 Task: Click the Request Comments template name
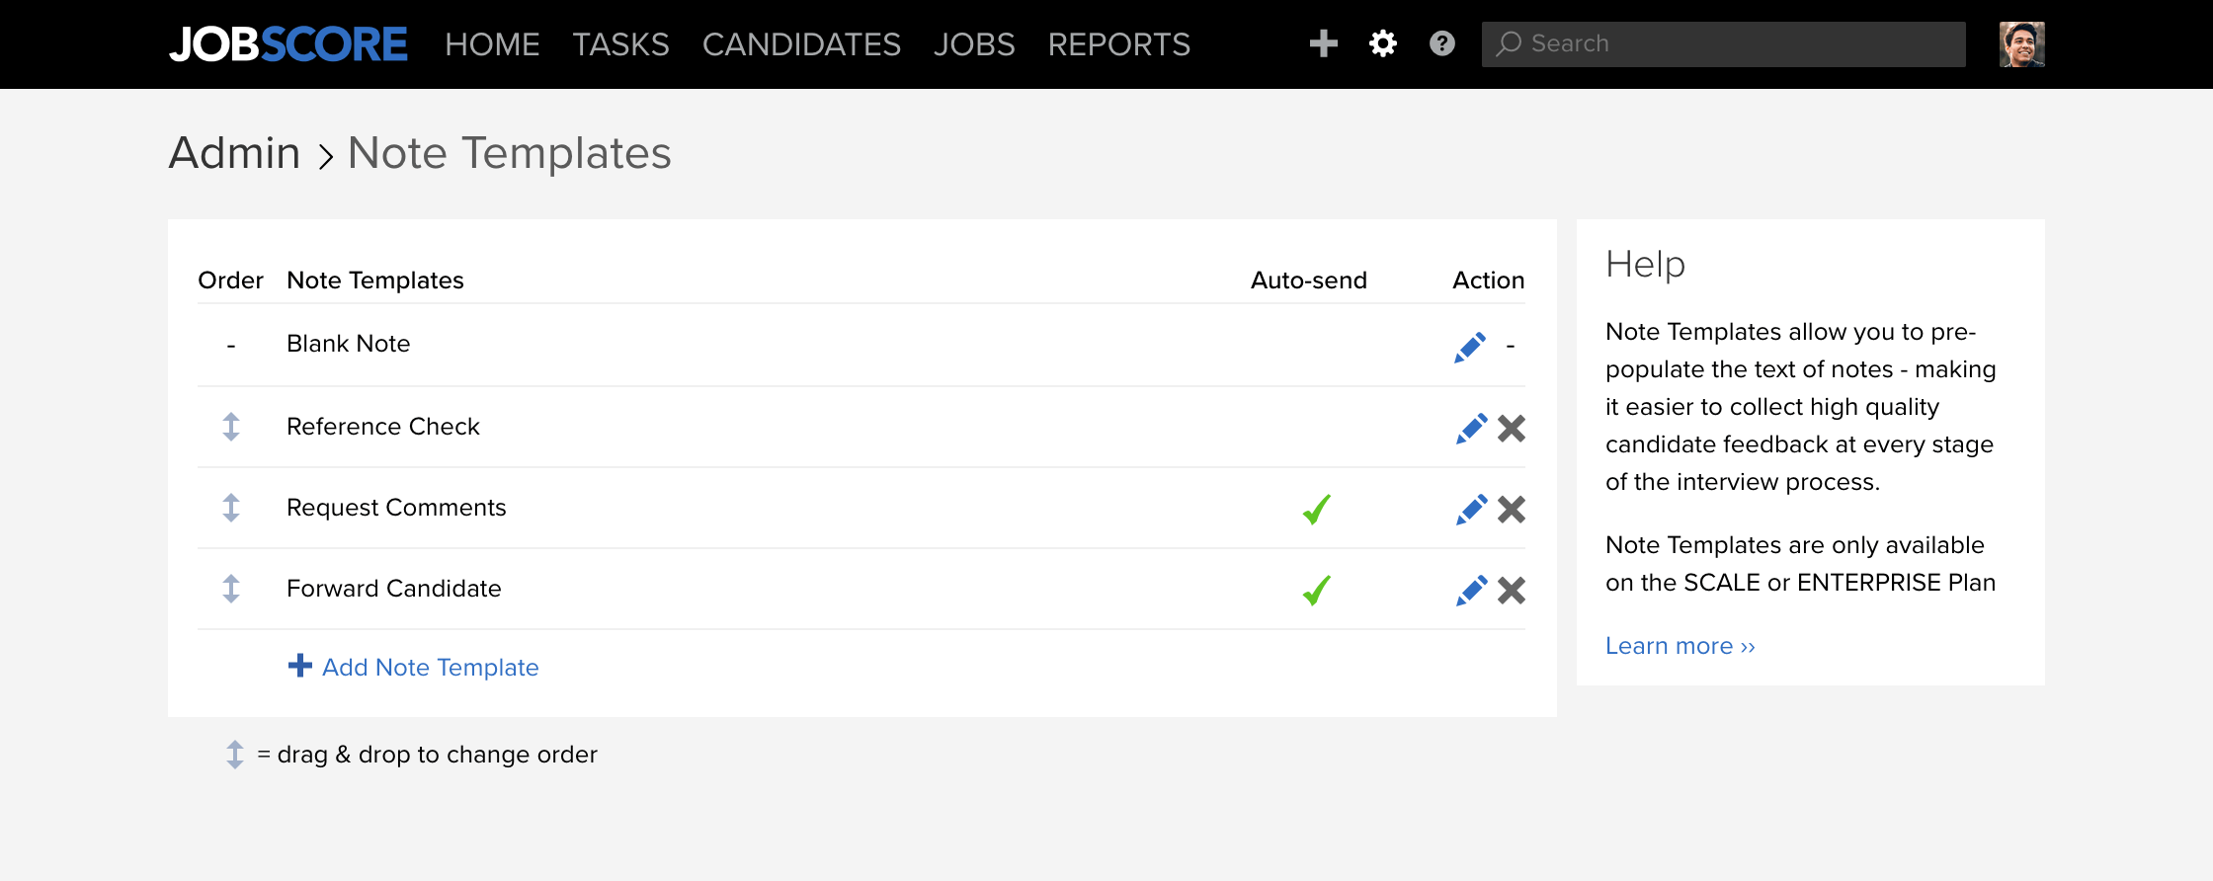coord(396,508)
